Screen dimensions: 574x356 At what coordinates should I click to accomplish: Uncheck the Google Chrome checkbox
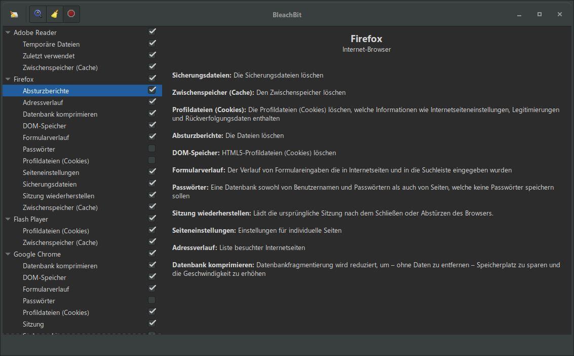pos(152,254)
